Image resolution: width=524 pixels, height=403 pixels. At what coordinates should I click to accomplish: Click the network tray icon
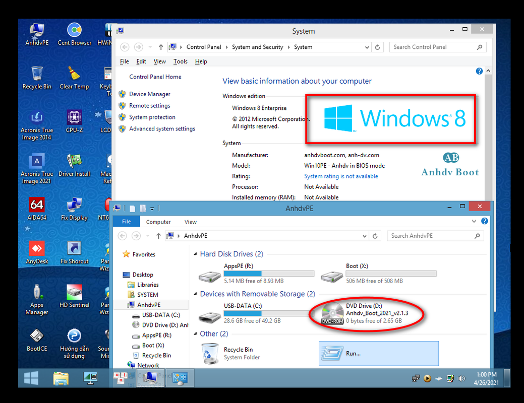416,378
